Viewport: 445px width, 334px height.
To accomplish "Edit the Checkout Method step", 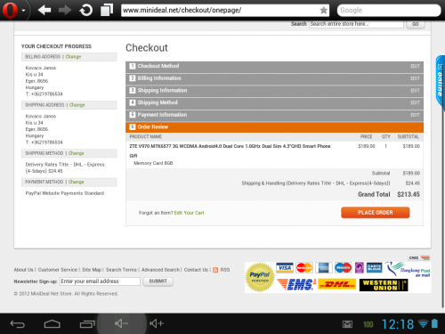I will coord(415,66).
